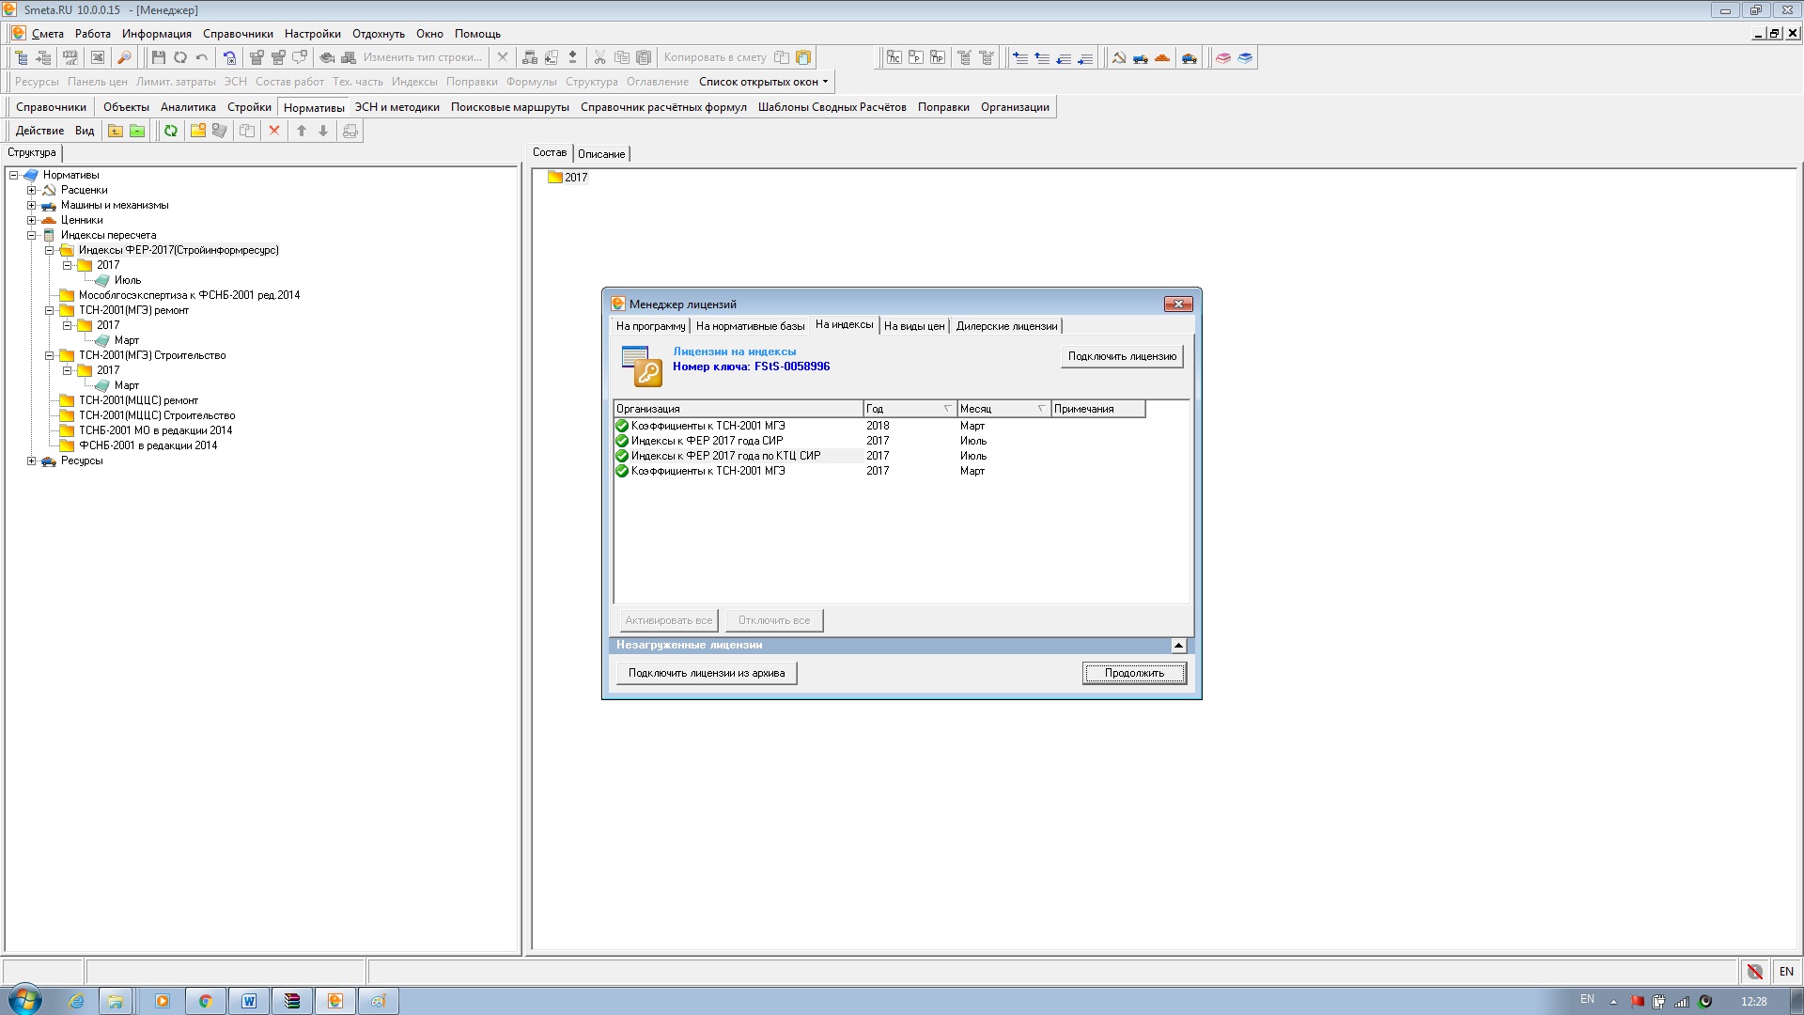Expand the Расценки tree node
1804x1015 pixels.
[32, 190]
